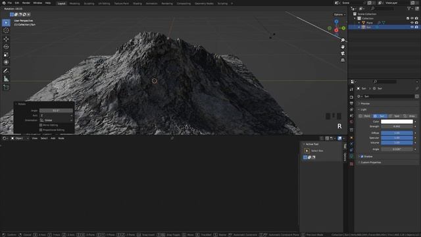Disable rendering for Sun camera icon

point(416,27)
